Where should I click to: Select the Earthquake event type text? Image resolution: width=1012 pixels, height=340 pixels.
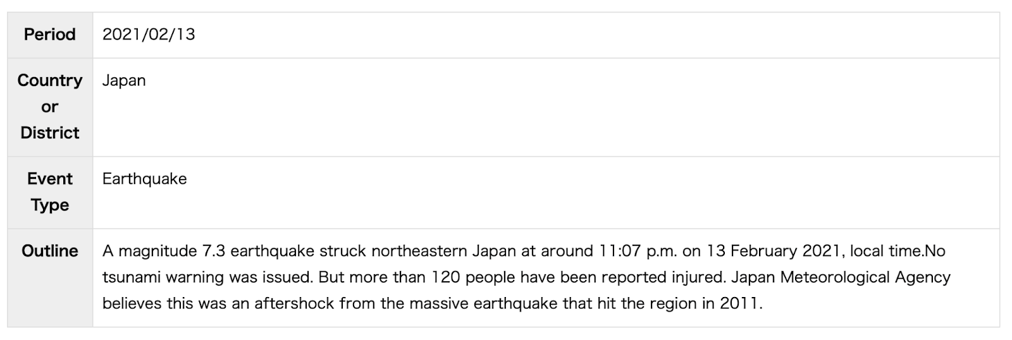click(x=144, y=179)
